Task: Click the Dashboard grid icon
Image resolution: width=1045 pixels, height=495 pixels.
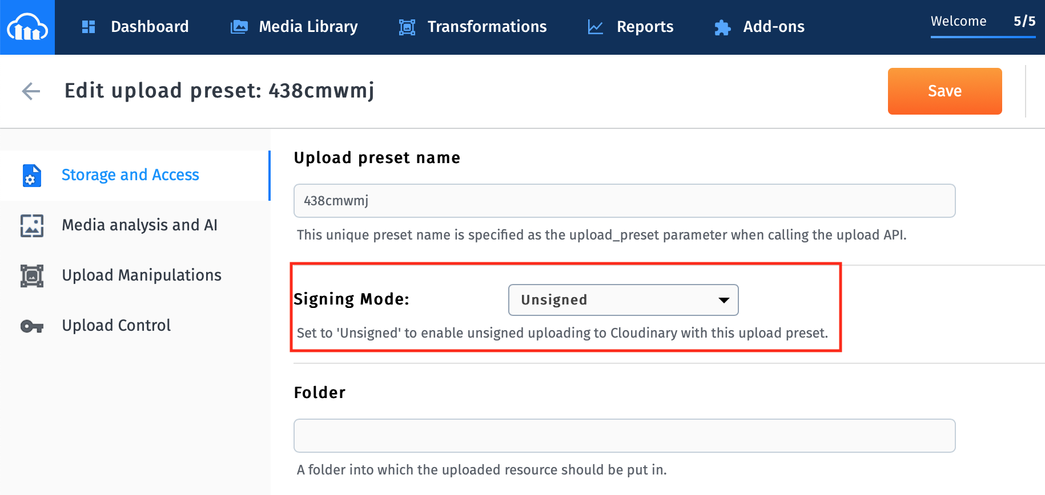Action: tap(89, 27)
